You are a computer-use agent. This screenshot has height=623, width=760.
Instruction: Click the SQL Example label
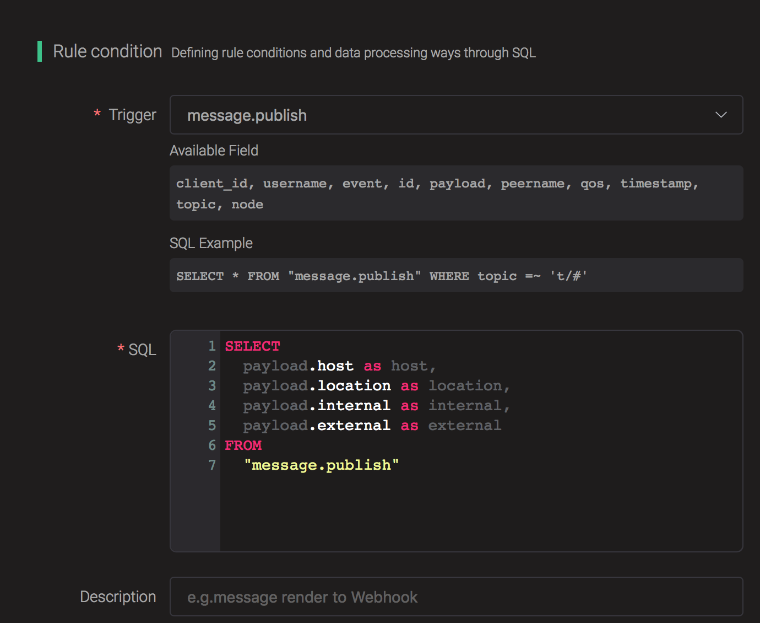(211, 243)
